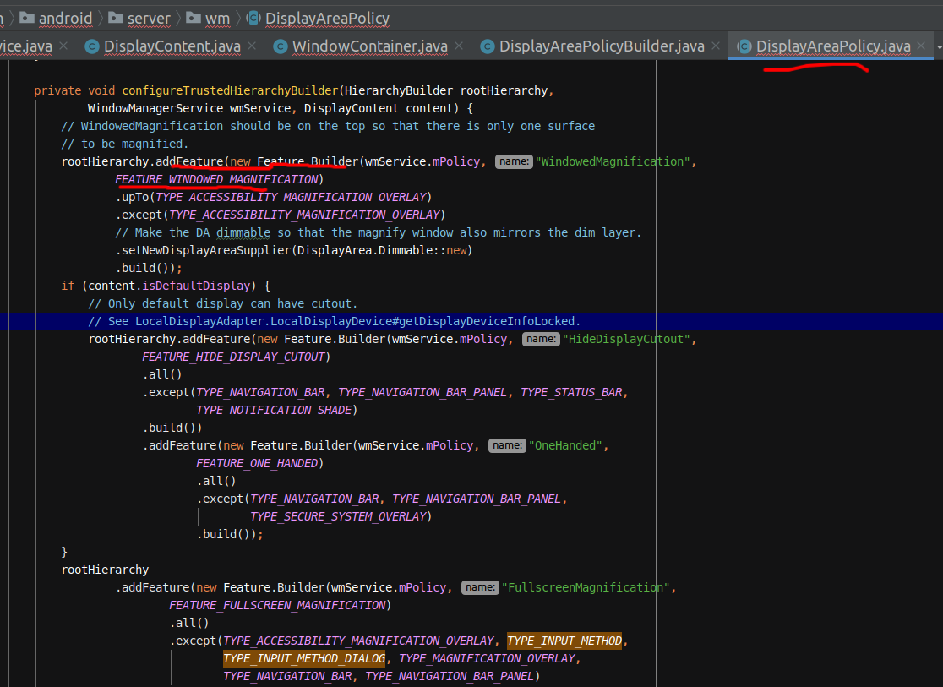
Task: Click the TYPE_MAGNIFICATION_OVERLAY constant
Action: click(x=488, y=659)
